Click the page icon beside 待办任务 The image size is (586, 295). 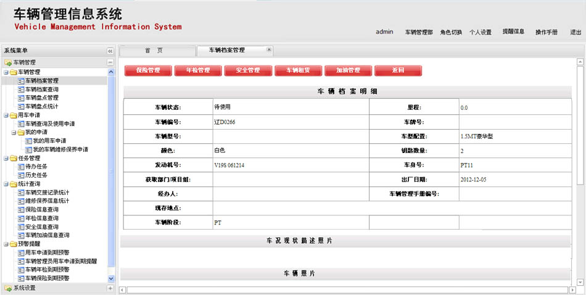(x=20, y=167)
